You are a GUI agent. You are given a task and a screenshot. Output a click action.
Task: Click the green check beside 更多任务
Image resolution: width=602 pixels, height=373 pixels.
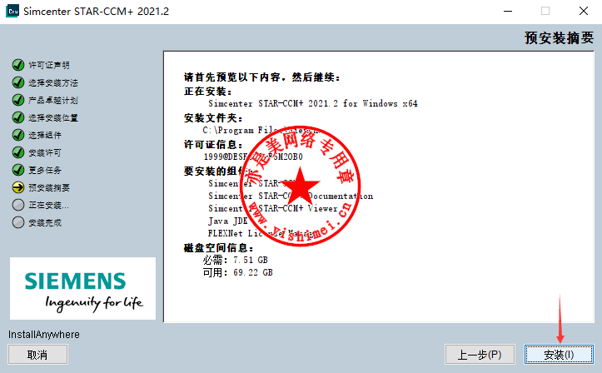[18, 170]
